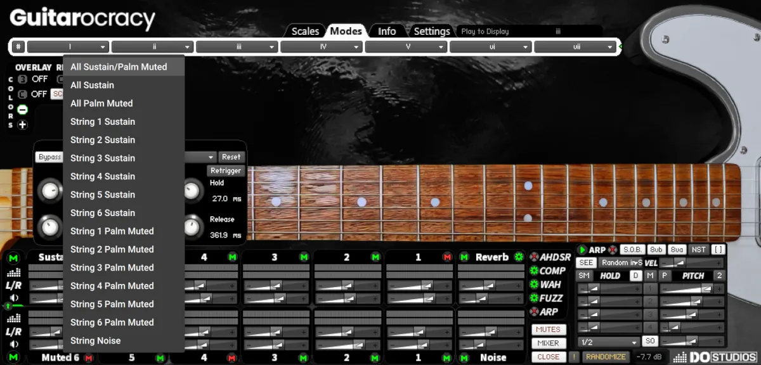The width and height of the screenshot is (761, 365).
Task: Select All Sustain/Palm Muted menu item
Action: [124, 67]
